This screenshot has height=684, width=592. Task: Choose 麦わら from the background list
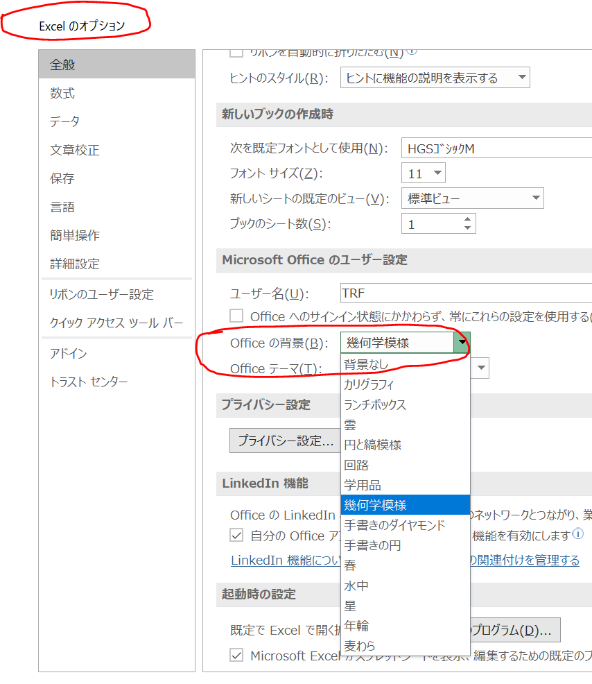406,646
